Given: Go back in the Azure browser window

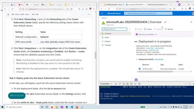Looking at the screenshot, I should tap(102, 9).
